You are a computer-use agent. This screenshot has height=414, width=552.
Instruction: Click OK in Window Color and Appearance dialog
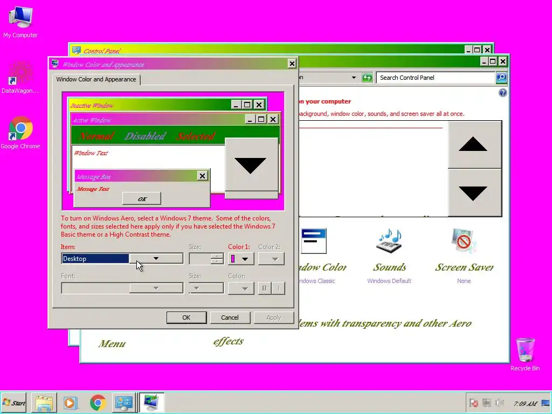pos(186,318)
